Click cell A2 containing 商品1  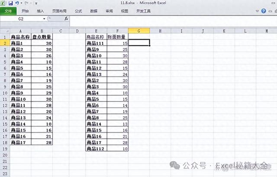pyautogui.click(x=20, y=43)
